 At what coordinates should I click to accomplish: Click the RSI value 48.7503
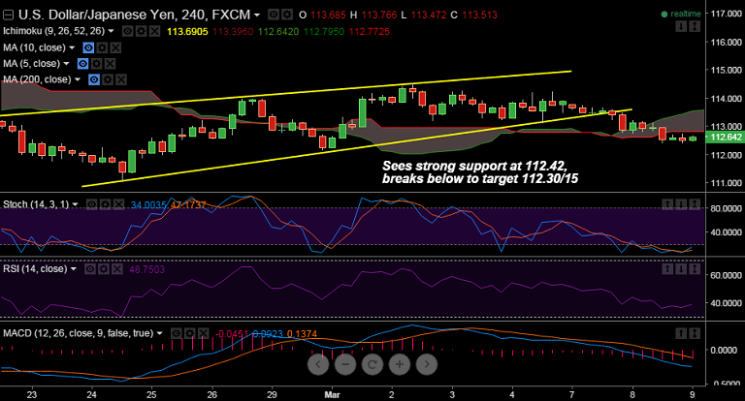[146, 269]
